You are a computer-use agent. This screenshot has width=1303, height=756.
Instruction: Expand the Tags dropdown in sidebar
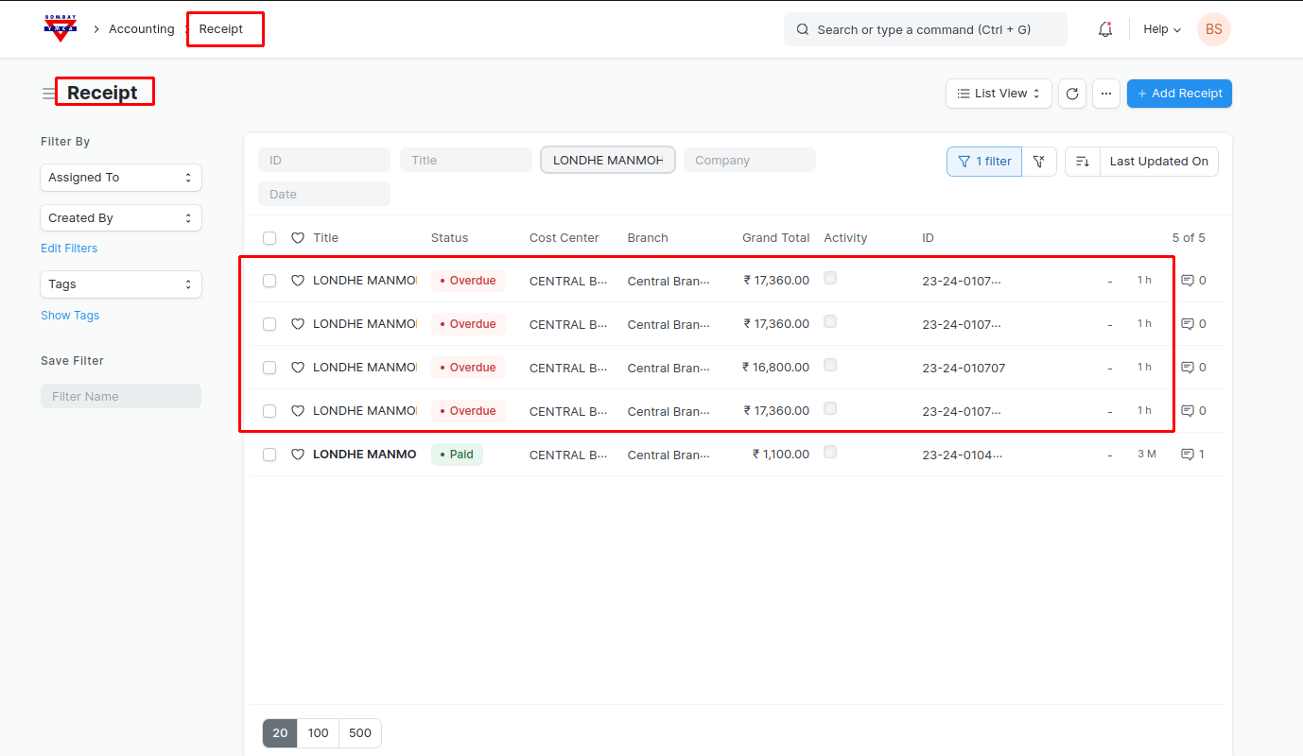pyautogui.click(x=120, y=284)
